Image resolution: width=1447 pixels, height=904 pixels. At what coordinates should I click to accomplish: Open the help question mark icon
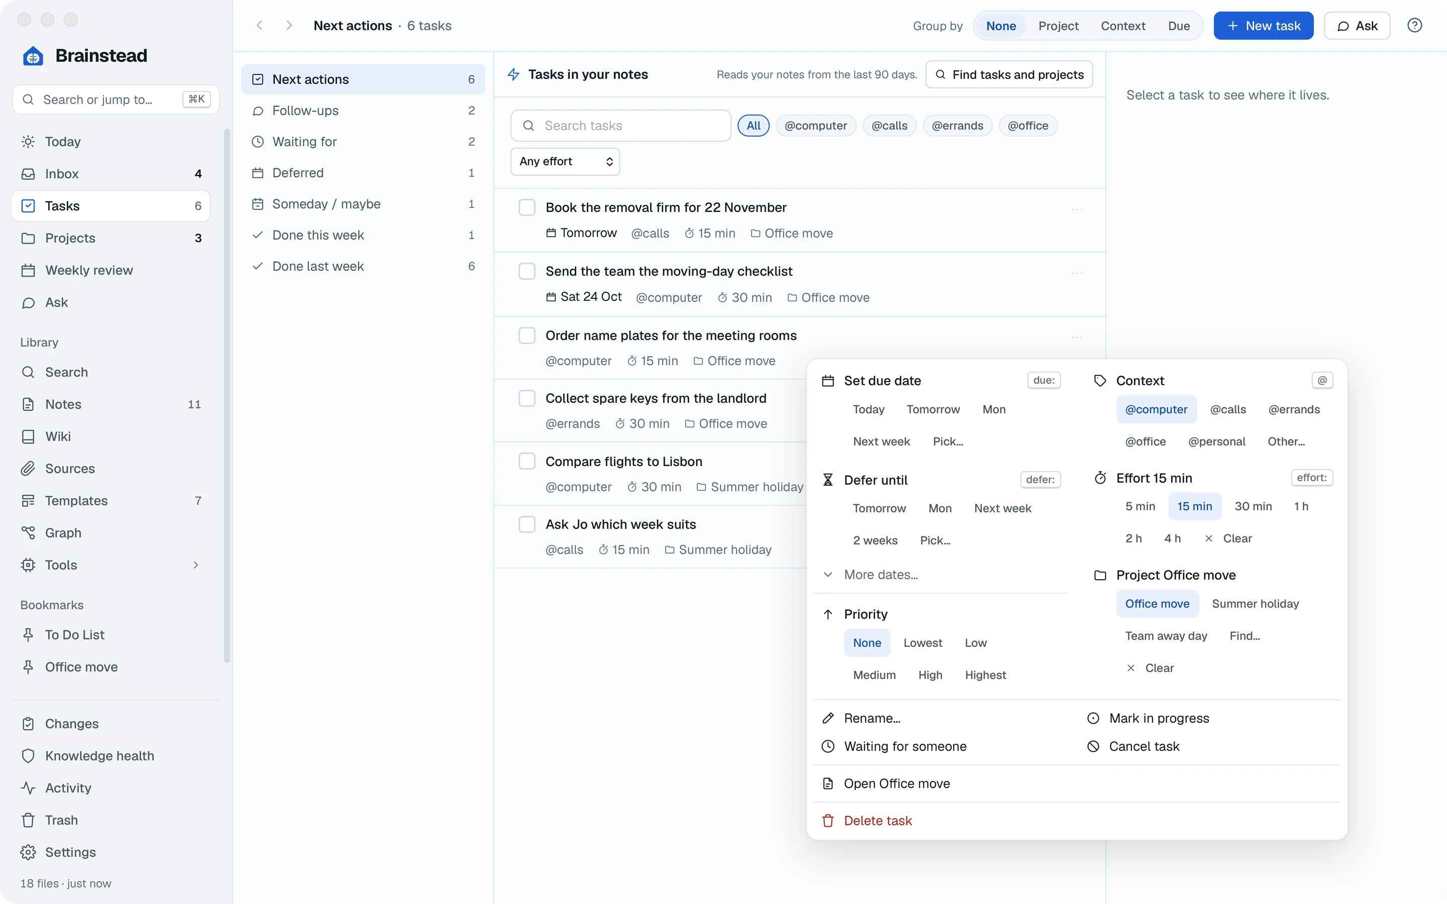point(1414,26)
